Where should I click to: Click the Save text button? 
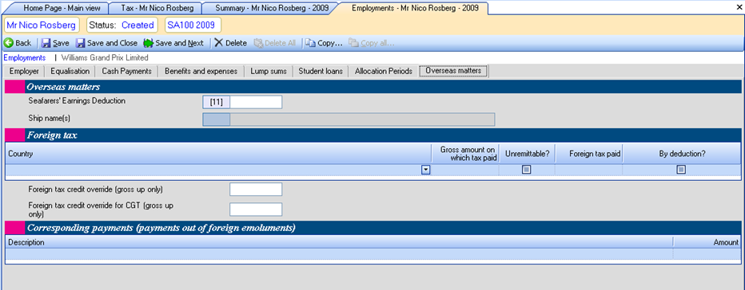tap(61, 43)
